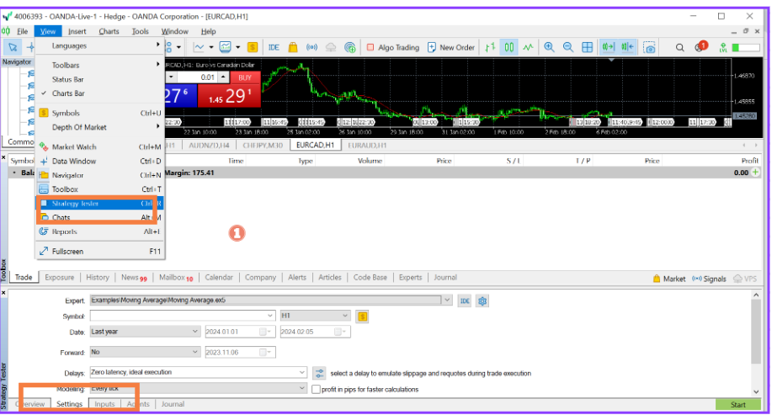Open notifications icon with red badge
The width and height of the screenshot is (772, 415).
click(x=700, y=47)
